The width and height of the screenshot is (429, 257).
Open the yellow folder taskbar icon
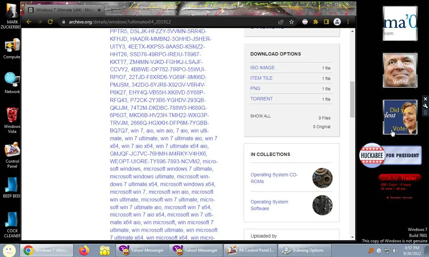[105, 250]
